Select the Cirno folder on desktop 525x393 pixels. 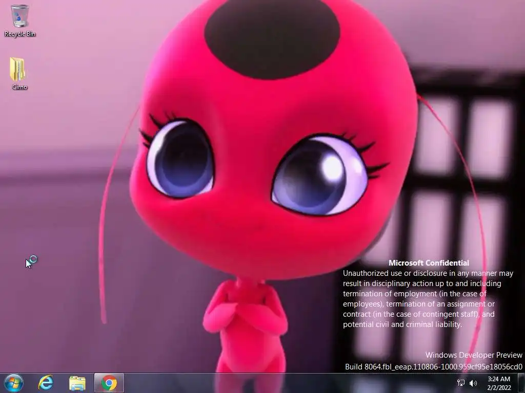pos(19,74)
